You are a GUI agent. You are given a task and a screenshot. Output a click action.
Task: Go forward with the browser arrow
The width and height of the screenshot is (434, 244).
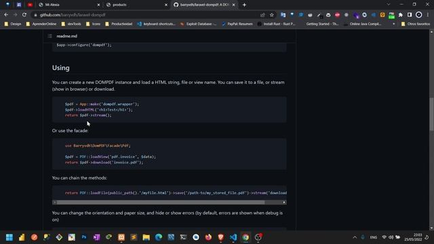tap(15, 15)
